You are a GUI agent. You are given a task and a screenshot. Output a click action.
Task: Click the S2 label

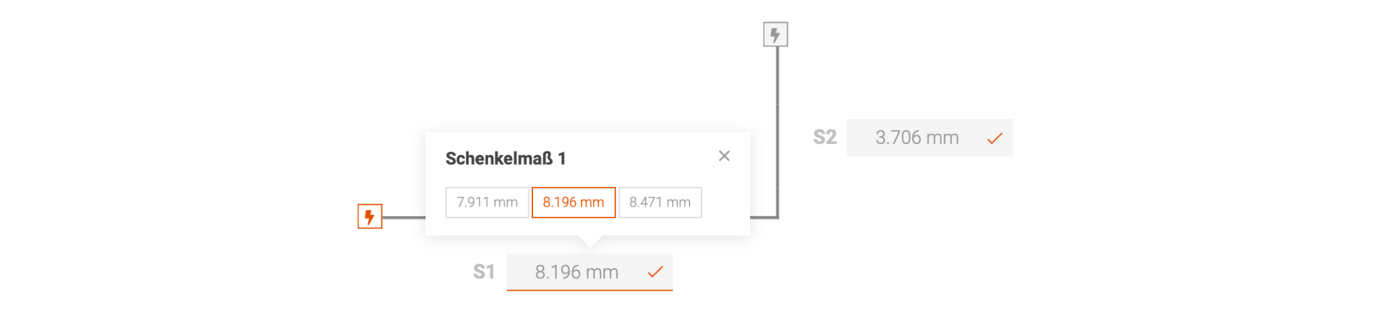click(x=825, y=137)
